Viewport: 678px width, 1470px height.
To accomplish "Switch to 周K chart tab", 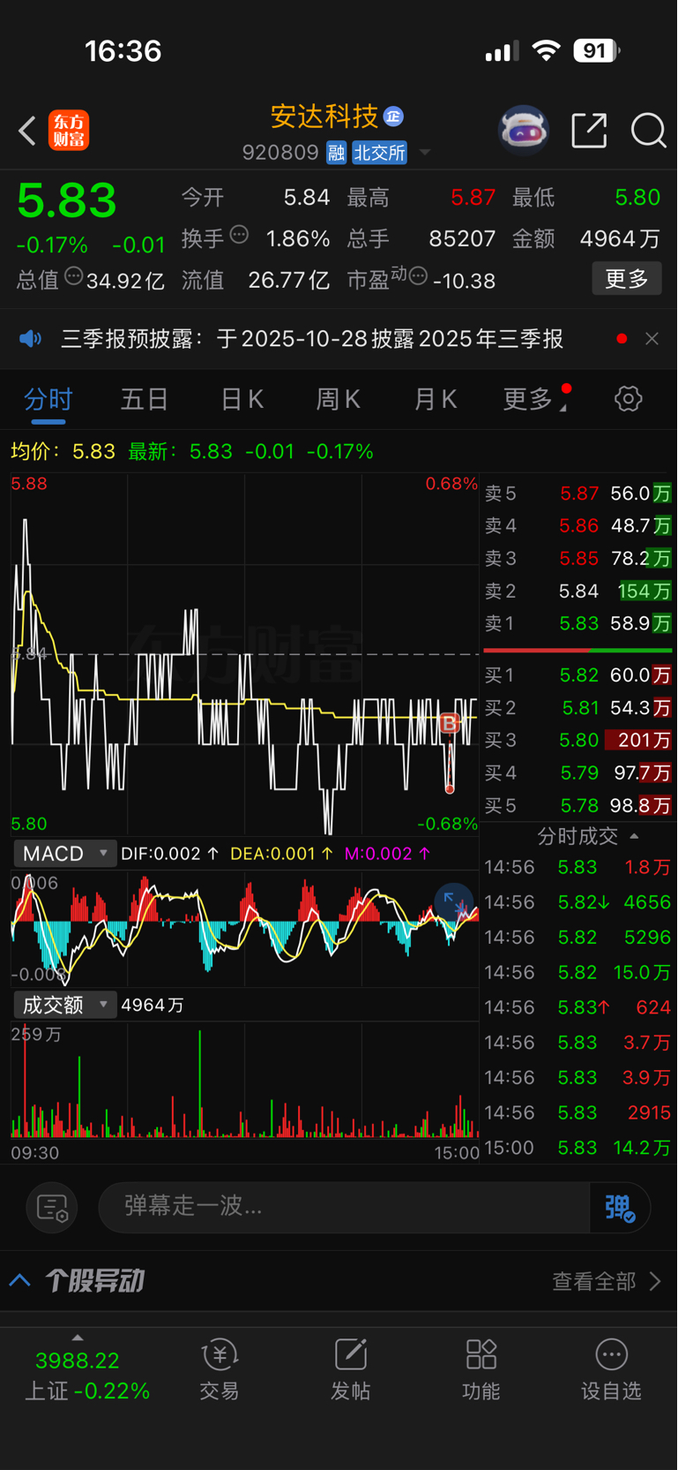I will tap(339, 399).
